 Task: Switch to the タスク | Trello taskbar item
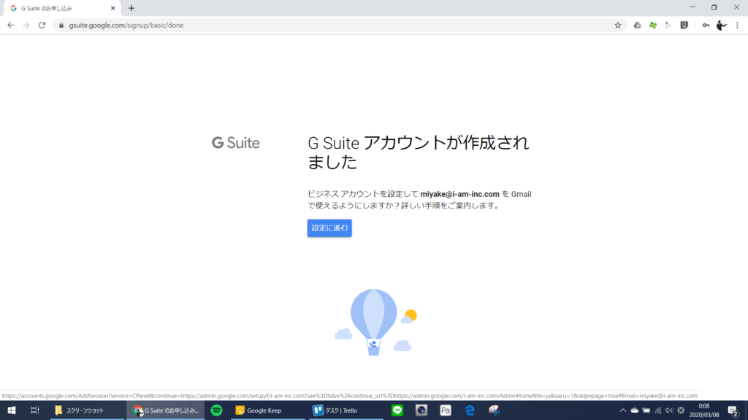click(346, 411)
